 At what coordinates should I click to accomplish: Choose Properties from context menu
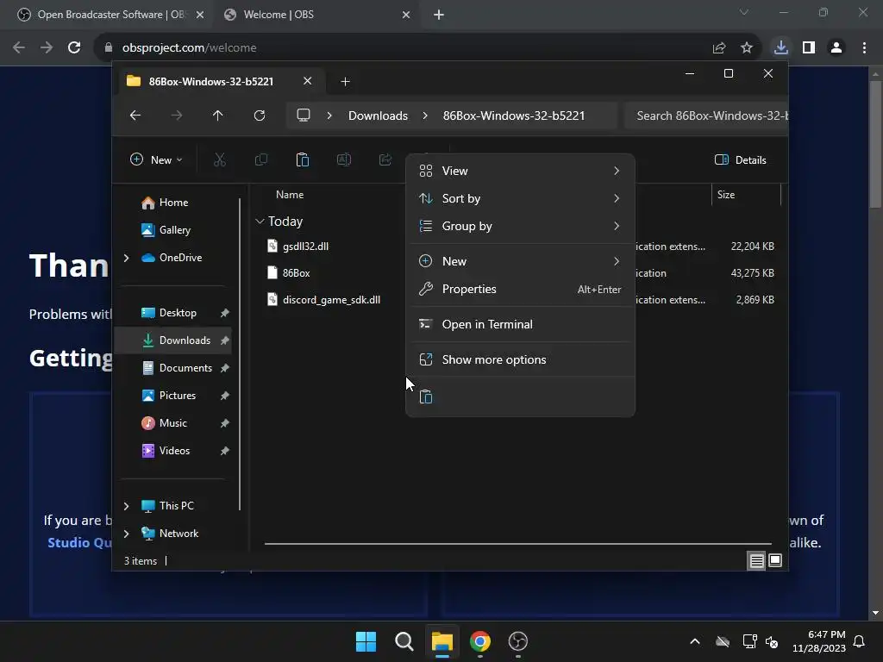click(x=520, y=289)
